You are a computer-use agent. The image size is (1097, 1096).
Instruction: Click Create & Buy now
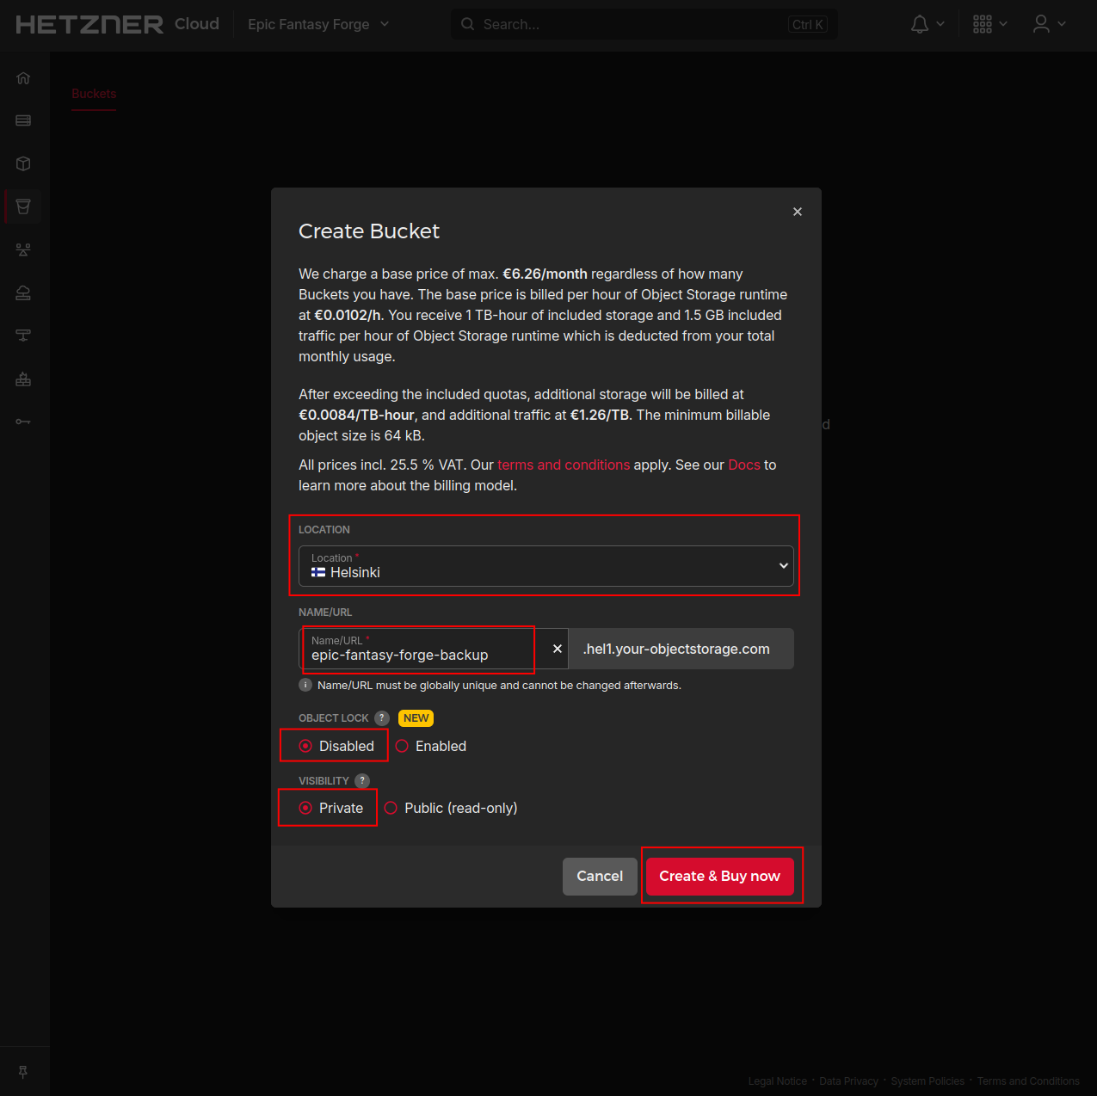coord(720,877)
